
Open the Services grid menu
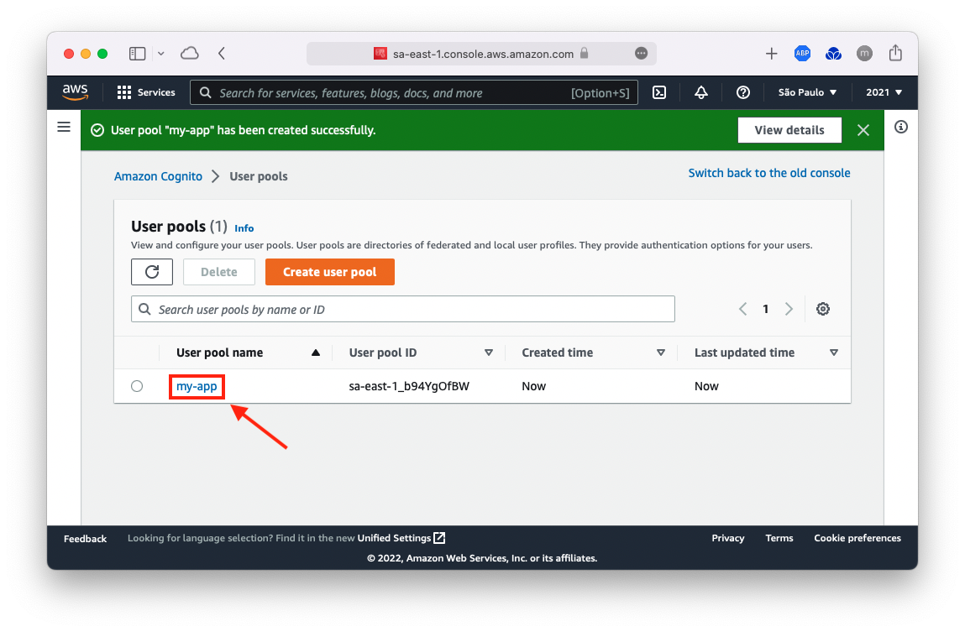(146, 92)
